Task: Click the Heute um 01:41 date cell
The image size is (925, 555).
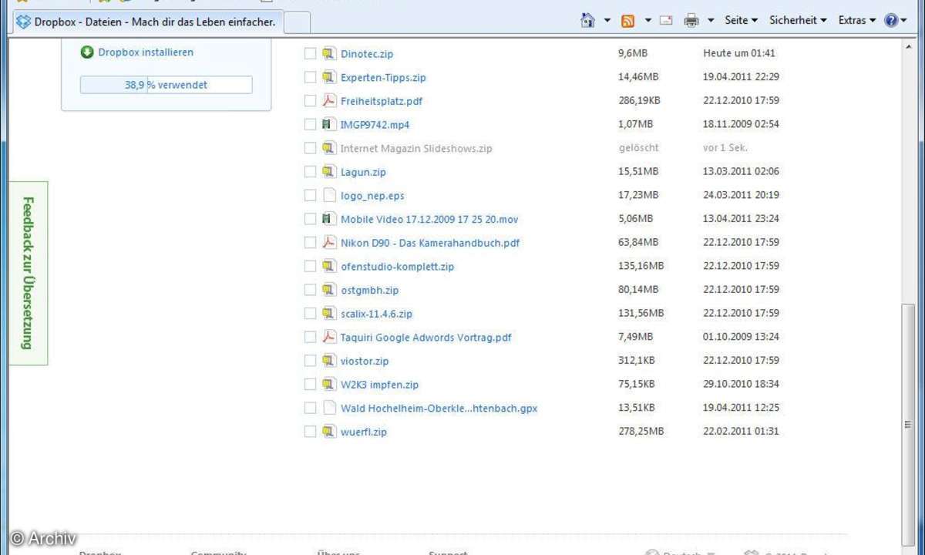Action: click(x=739, y=53)
